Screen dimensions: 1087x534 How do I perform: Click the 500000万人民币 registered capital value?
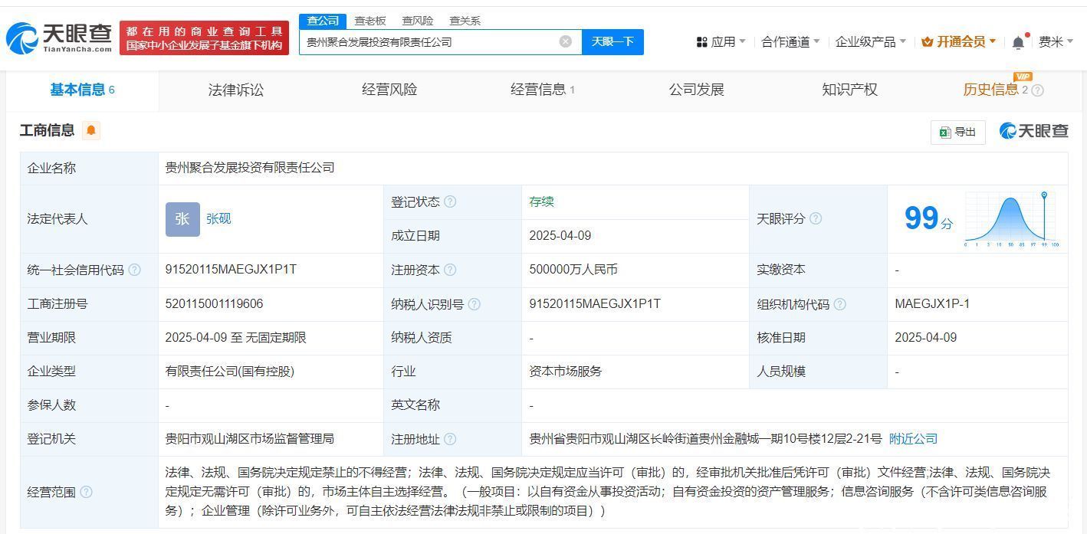tap(573, 270)
